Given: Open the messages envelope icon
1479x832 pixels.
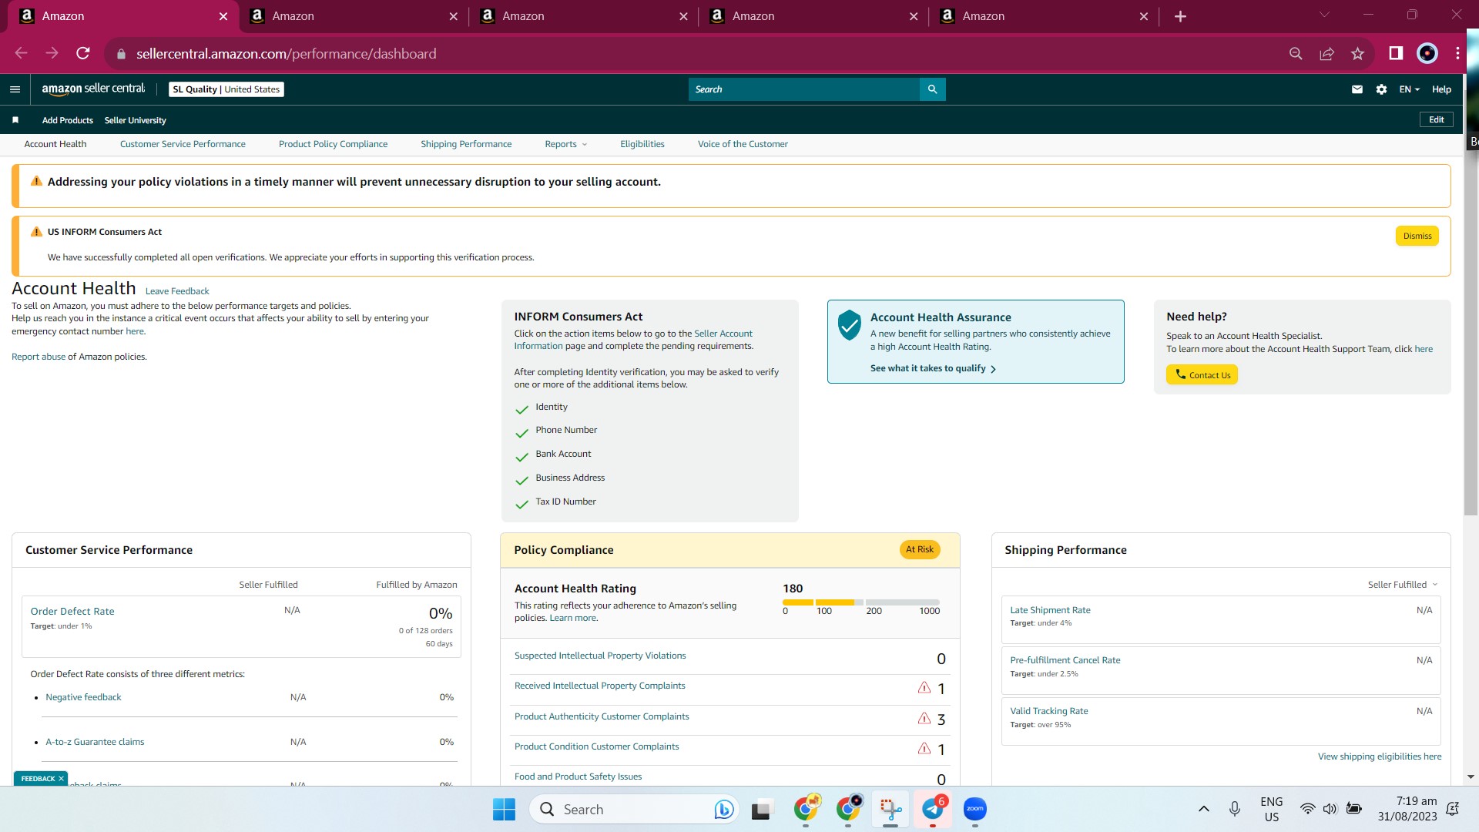Looking at the screenshot, I should [x=1357, y=89].
